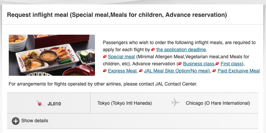Click red window icon before JAL Meal Skip
Screen dimensions: 266x133
pos(141,71)
